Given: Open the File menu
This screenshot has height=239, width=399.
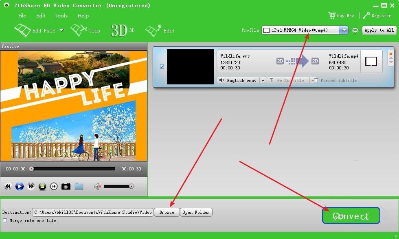Looking at the screenshot, I should (x=22, y=16).
